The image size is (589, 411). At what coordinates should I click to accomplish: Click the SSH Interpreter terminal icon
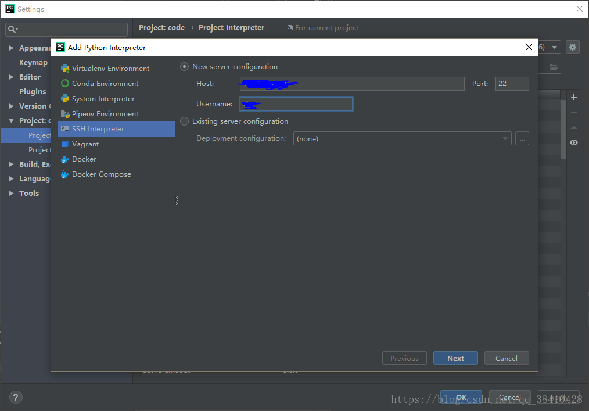click(65, 128)
